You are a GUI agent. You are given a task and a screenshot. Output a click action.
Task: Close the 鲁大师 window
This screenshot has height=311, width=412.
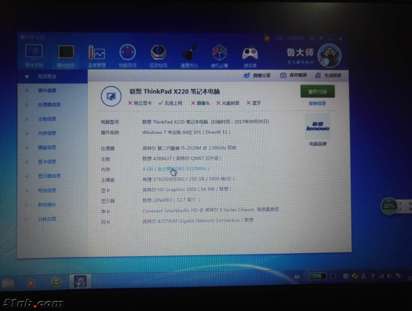340,39
